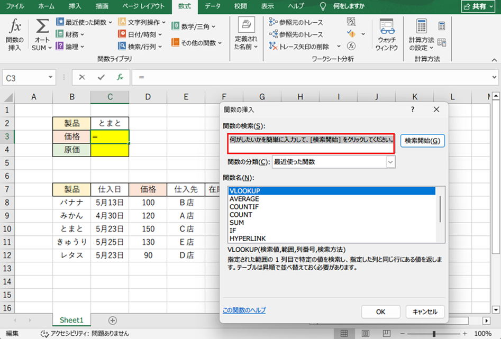Click the formula bar cancel X icon

click(82, 77)
